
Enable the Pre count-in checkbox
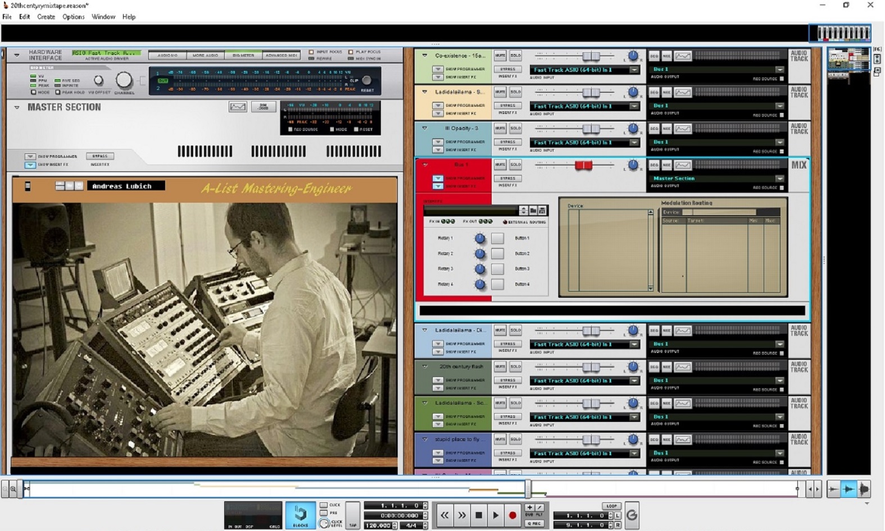pyautogui.click(x=324, y=512)
